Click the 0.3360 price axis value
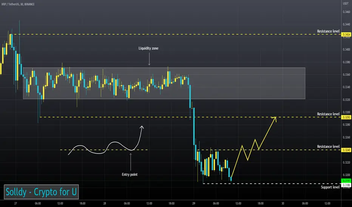Screen dimensions: 352x207 [x=346, y=75]
